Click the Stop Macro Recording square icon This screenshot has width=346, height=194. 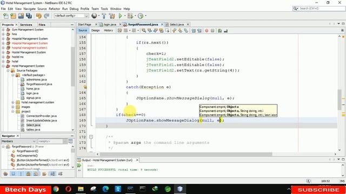click(x=212, y=31)
